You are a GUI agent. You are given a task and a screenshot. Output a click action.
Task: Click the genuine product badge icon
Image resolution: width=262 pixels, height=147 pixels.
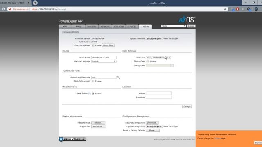pyautogui.click(x=72, y=139)
